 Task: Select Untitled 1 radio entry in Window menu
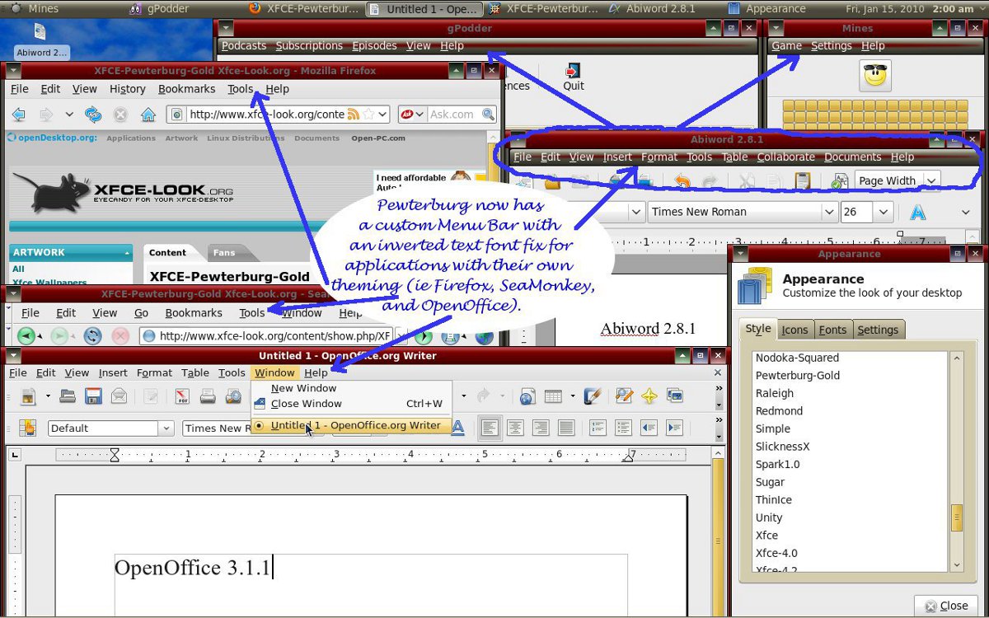click(x=352, y=425)
